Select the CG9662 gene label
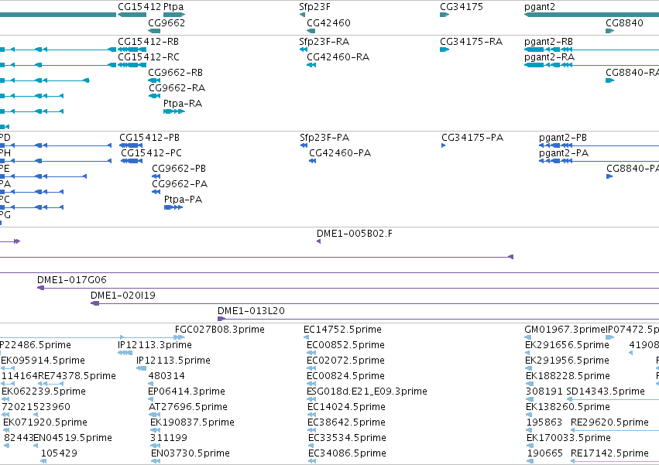The width and height of the screenshot is (659, 465). 166,22
